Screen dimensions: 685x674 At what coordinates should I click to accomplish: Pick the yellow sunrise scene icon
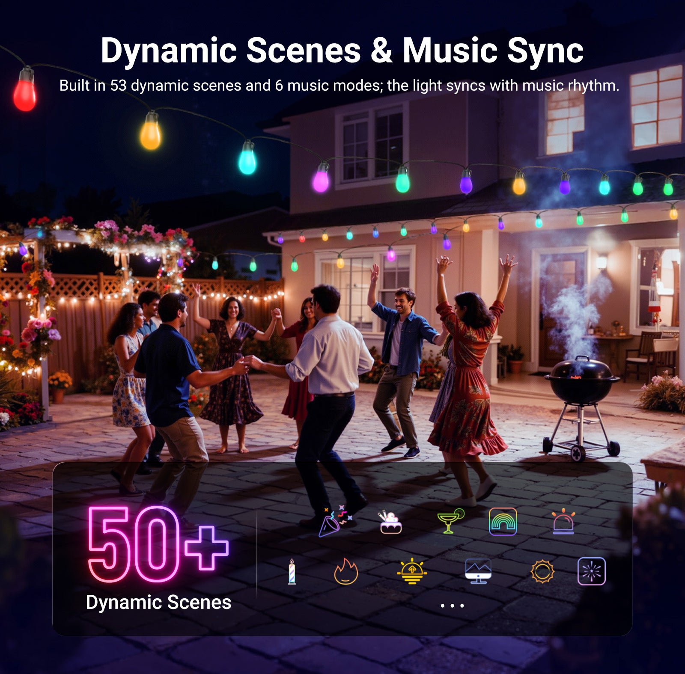point(411,571)
